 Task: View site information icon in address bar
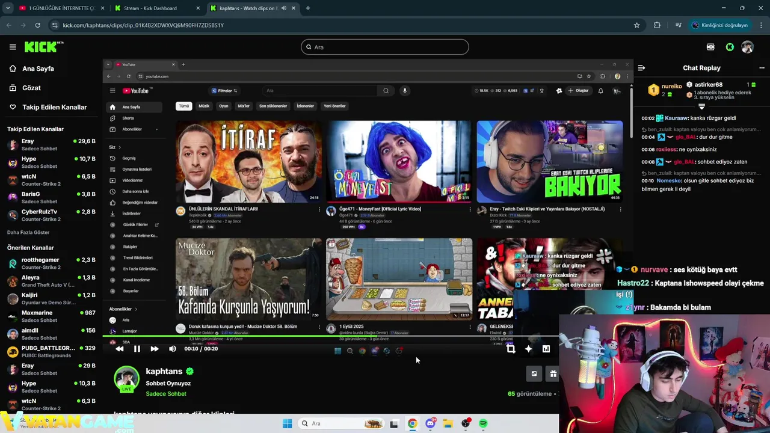(x=55, y=25)
